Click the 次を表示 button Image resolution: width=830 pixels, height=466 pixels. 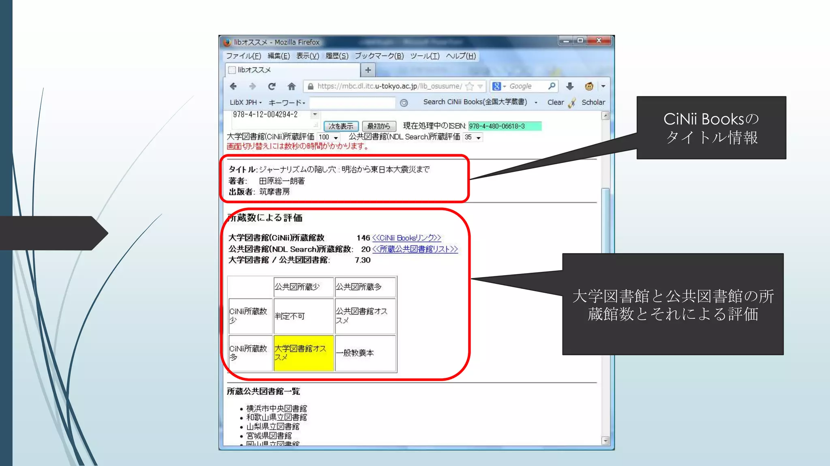pyautogui.click(x=341, y=126)
